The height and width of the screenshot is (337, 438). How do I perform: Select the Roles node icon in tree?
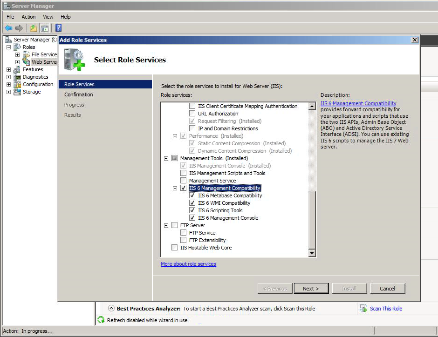point(17,47)
